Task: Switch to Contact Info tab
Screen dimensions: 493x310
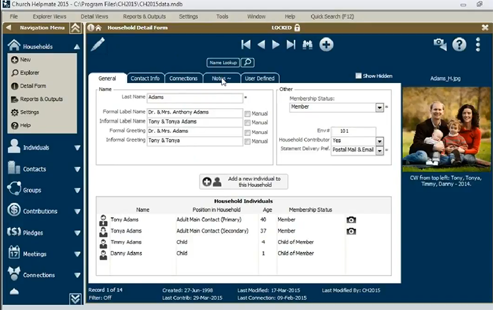Action: [145, 79]
